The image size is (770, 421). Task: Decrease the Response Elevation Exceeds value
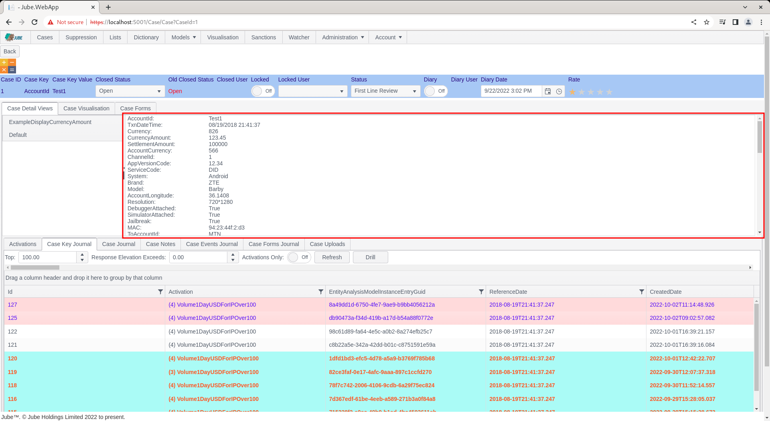pos(233,260)
